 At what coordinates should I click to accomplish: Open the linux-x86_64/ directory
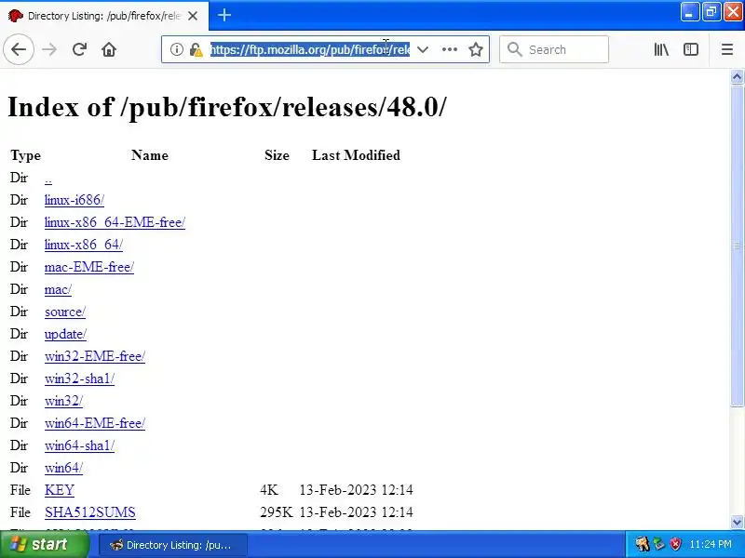click(83, 245)
